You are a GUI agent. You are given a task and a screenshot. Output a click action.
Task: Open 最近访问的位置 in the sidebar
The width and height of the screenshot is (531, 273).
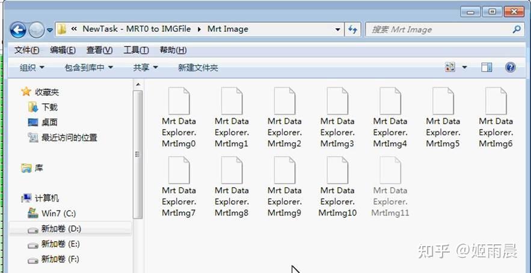click(x=63, y=137)
